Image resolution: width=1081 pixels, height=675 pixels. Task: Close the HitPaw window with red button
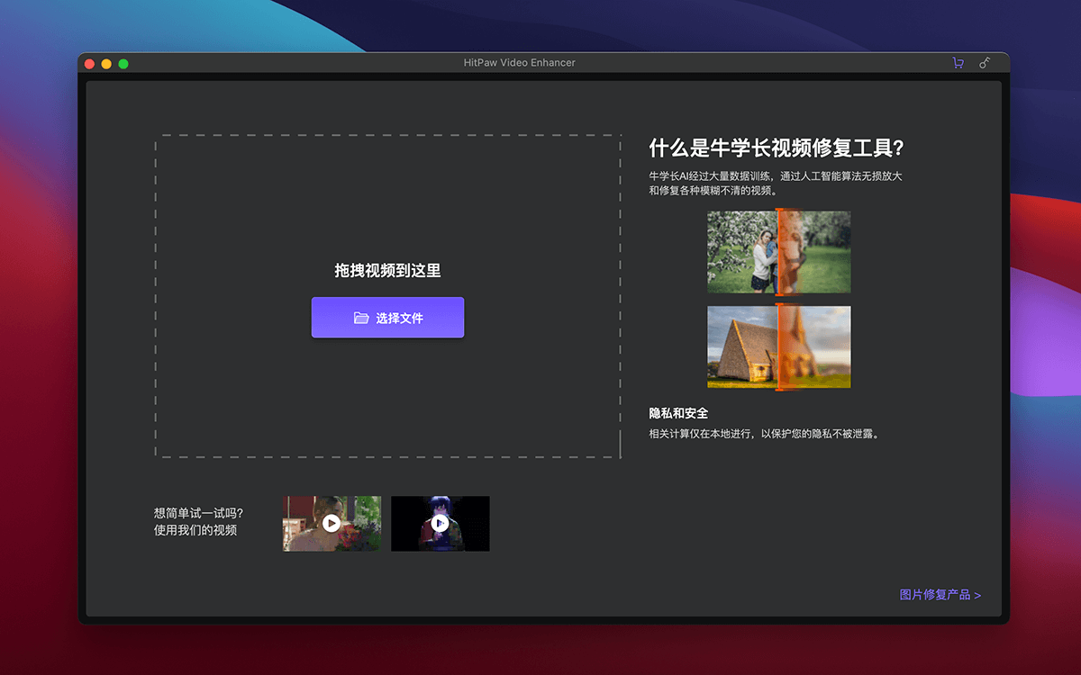pos(89,64)
